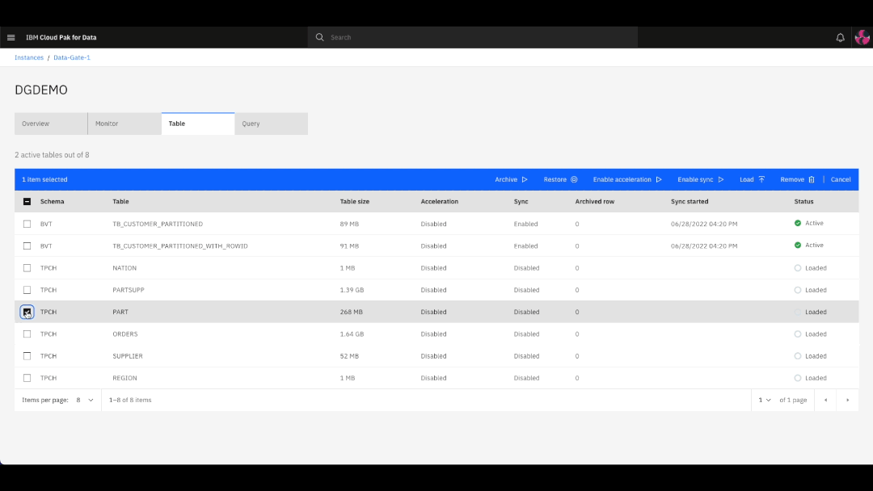The width and height of the screenshot is (873, 491).
Task: Check the ORDERS table row checkbox
Action: tap(27, 334)
